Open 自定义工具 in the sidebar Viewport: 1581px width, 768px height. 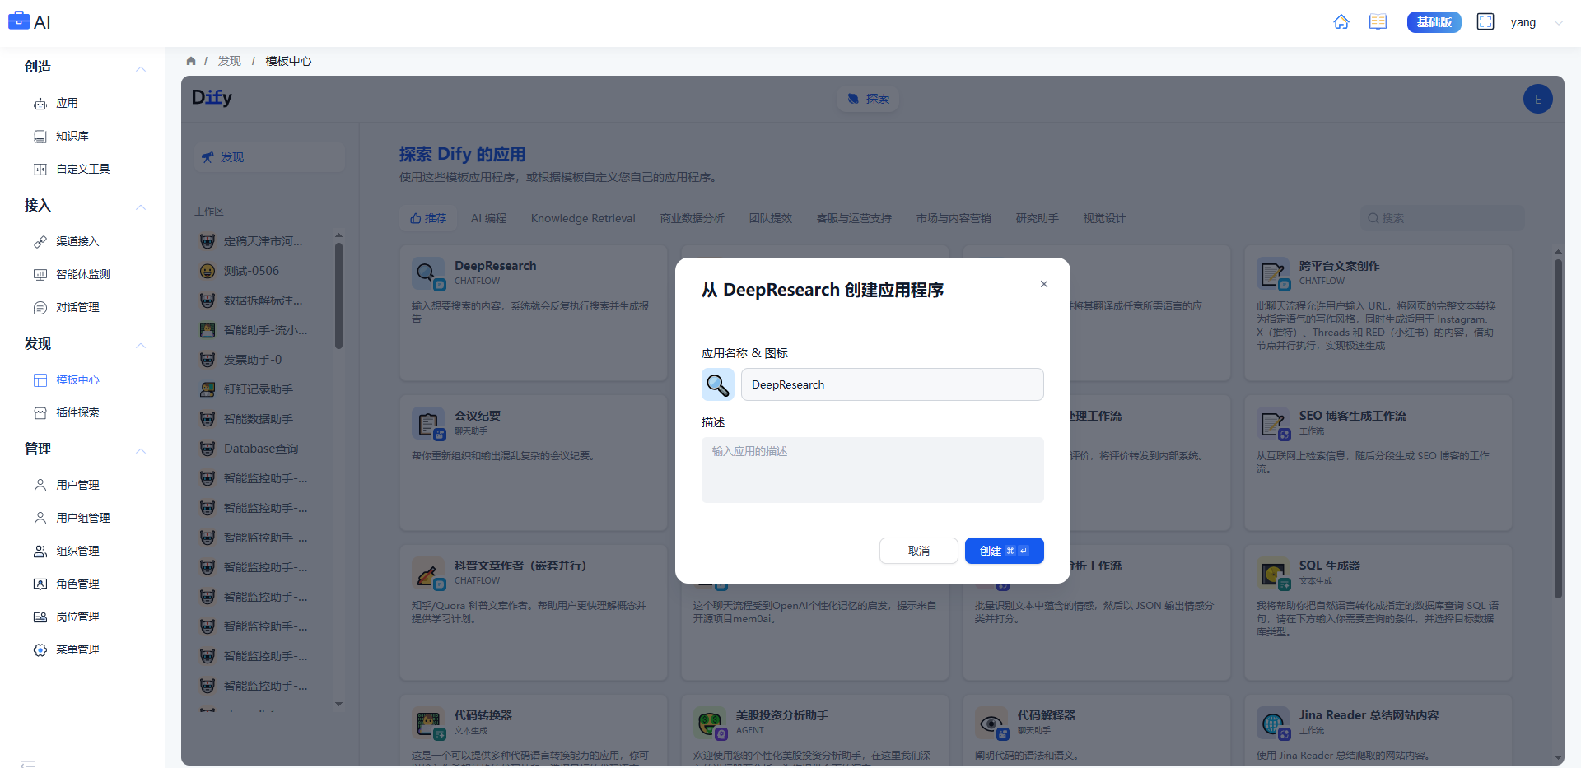82,169
